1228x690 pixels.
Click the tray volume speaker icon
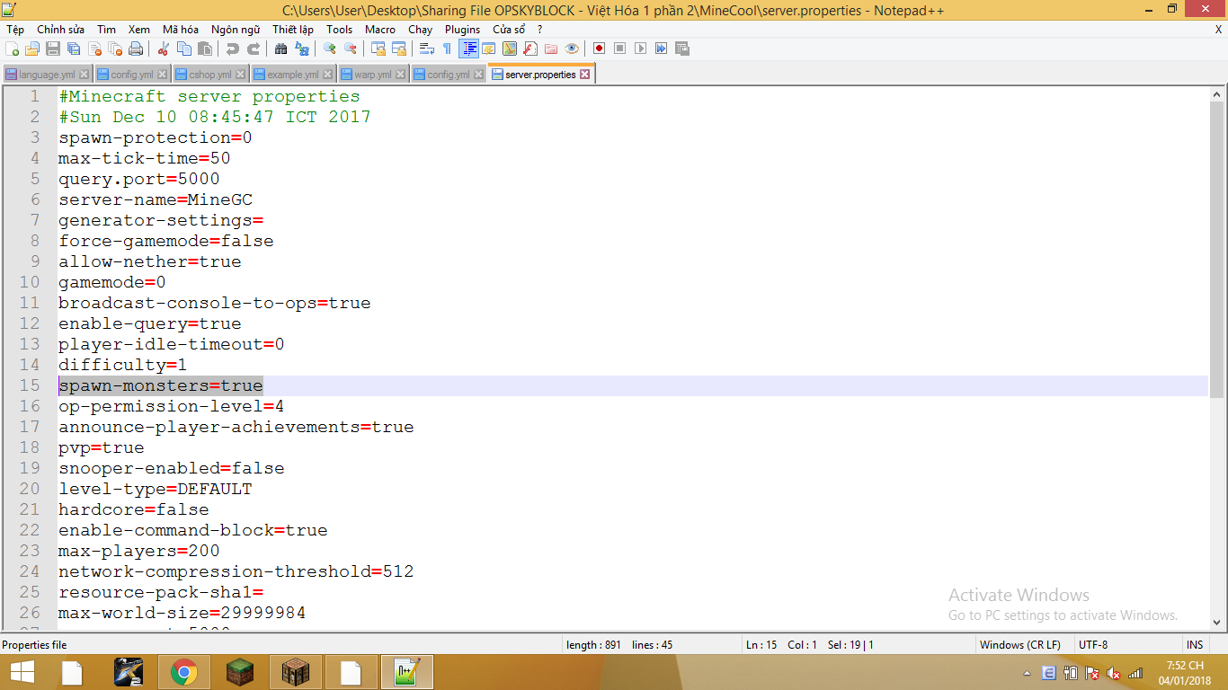[x=1114, y=673]
